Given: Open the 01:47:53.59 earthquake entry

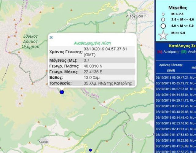Looking at the screenshot, I should tap(176, 134).
